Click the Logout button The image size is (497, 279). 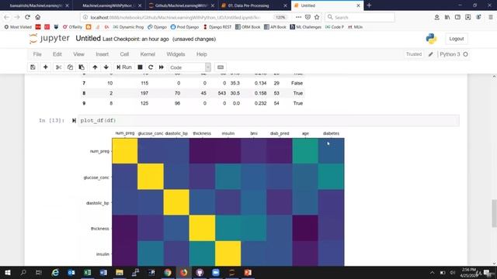pyautogui.click(x=457, y=39)
